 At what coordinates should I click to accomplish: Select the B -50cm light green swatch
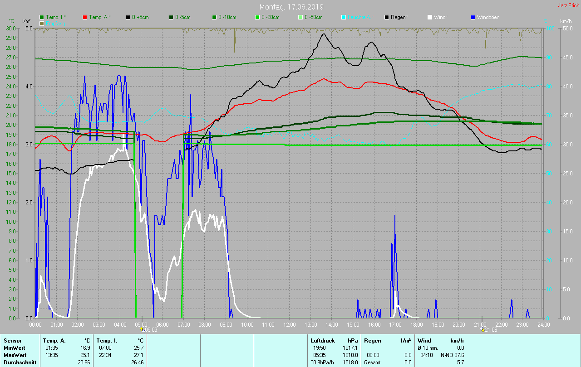(300, 17)
